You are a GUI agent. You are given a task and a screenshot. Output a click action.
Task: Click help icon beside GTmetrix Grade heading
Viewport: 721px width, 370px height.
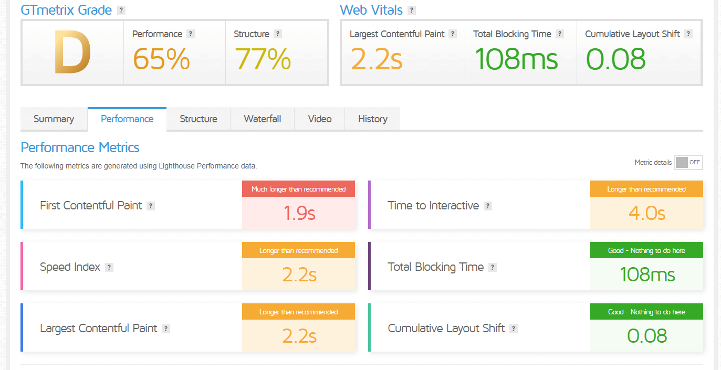coord(121,10)
